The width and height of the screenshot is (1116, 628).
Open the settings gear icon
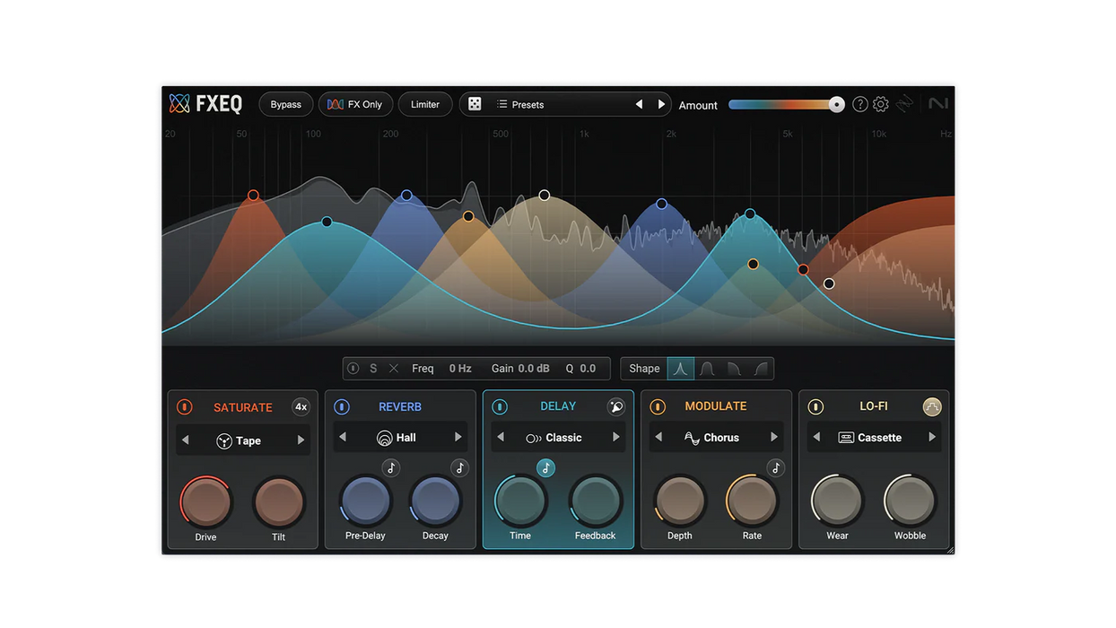coord(881,104)
